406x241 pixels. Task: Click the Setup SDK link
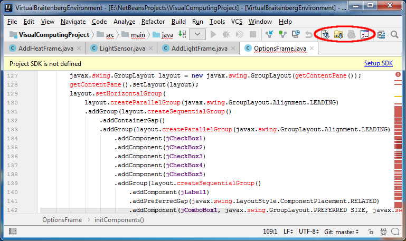(x=379, y=63)
